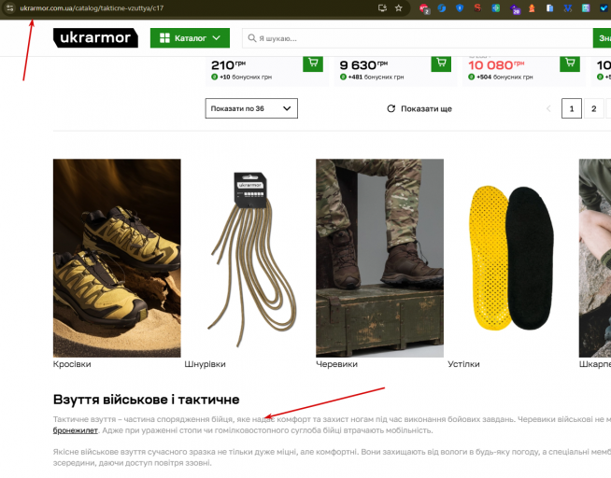Click the Взуття військове і тактичне heading
Screen dimensions: 611x478
click(x=146, y=400)
